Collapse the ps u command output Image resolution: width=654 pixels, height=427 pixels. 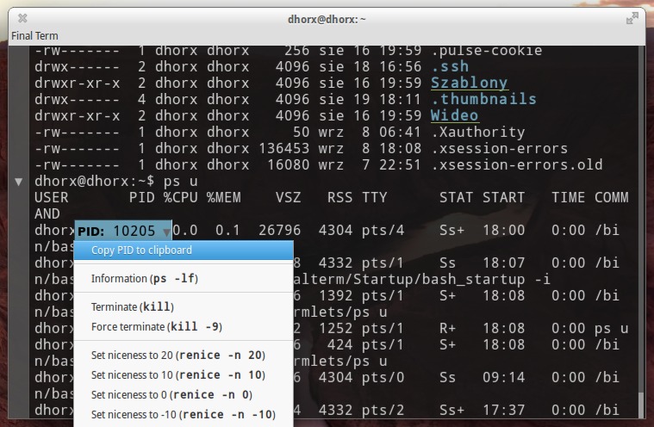click(x=18, y=182)
